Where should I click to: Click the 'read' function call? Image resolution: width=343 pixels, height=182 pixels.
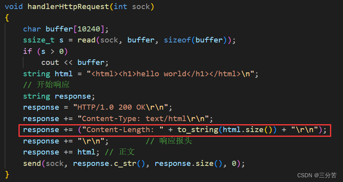(x=87, y=40)
